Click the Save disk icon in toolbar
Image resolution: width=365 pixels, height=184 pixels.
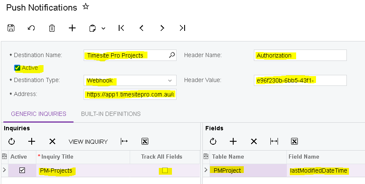point(11,28)
